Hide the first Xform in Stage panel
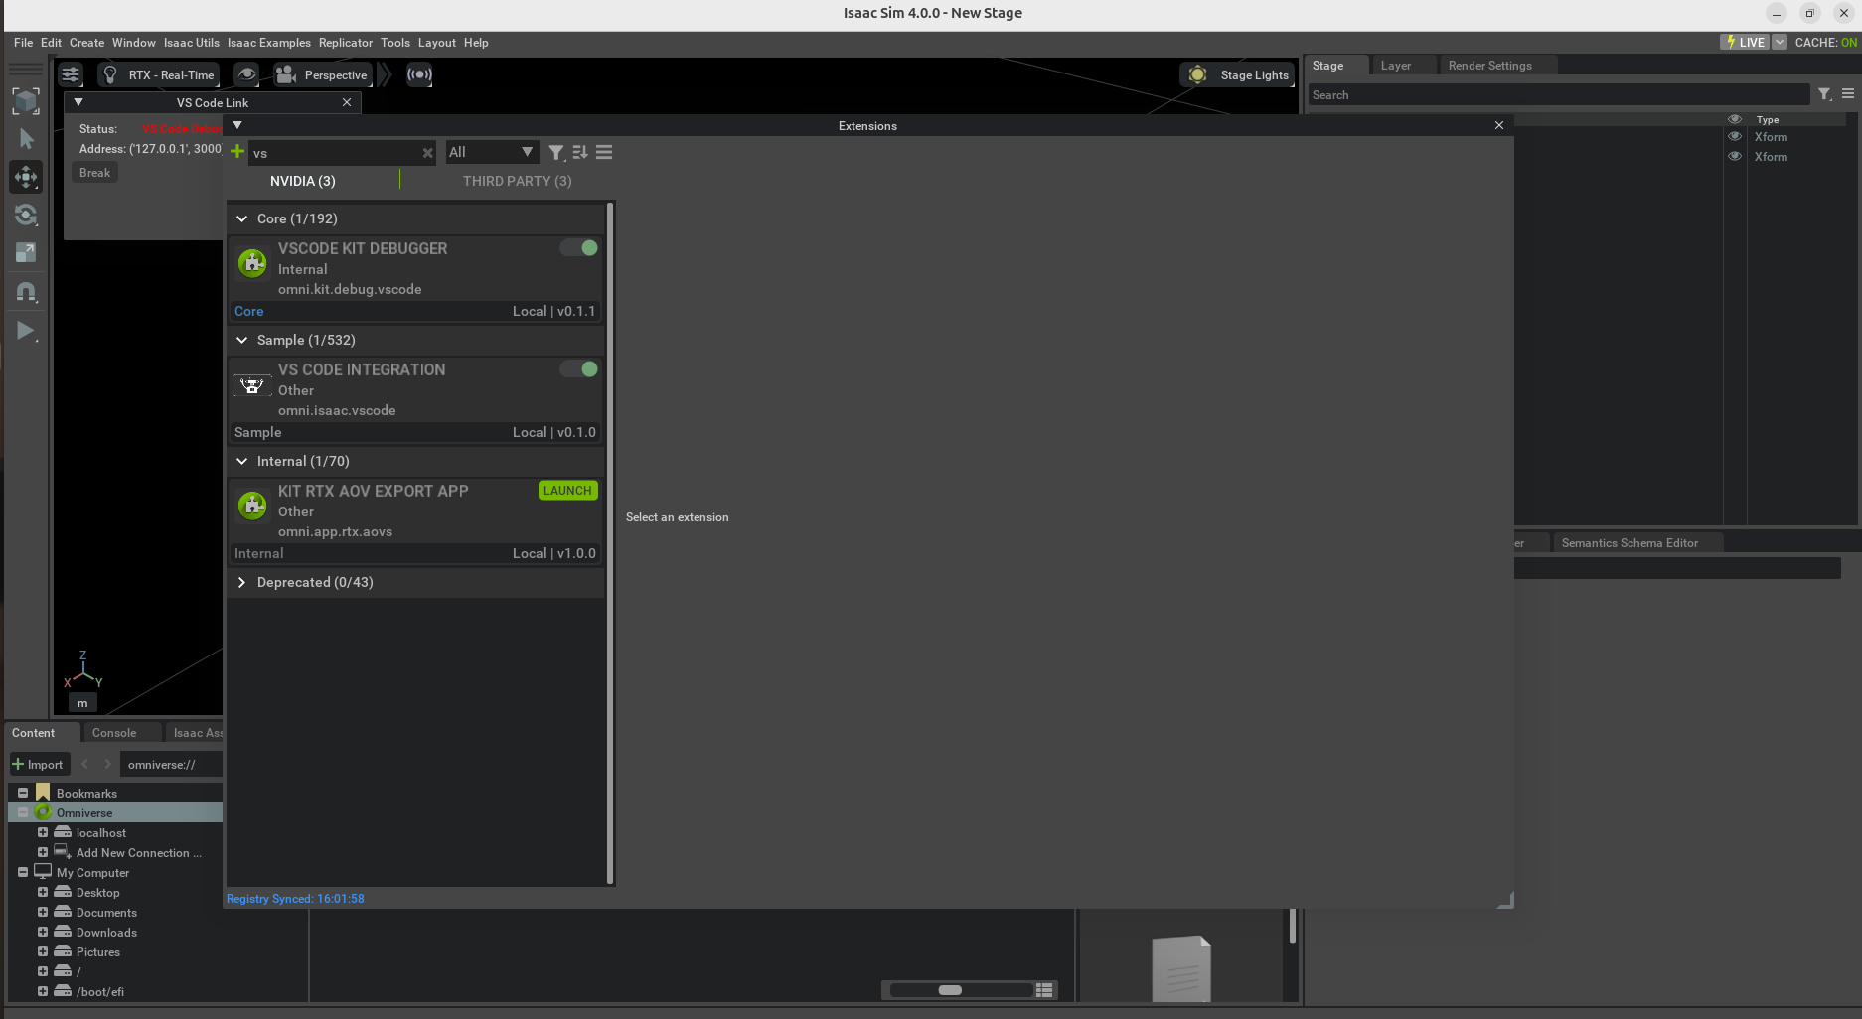 pyautogui.click(x=1735, y=136)
